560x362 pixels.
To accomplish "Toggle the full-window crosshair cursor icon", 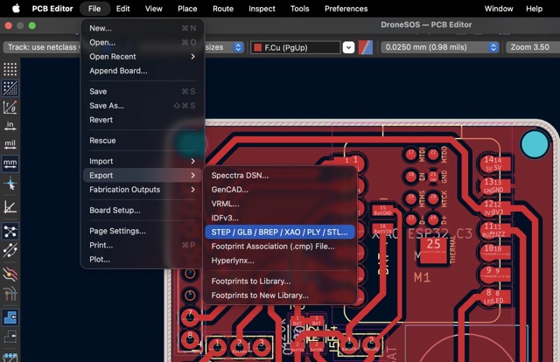I will [x=10, y=184].
